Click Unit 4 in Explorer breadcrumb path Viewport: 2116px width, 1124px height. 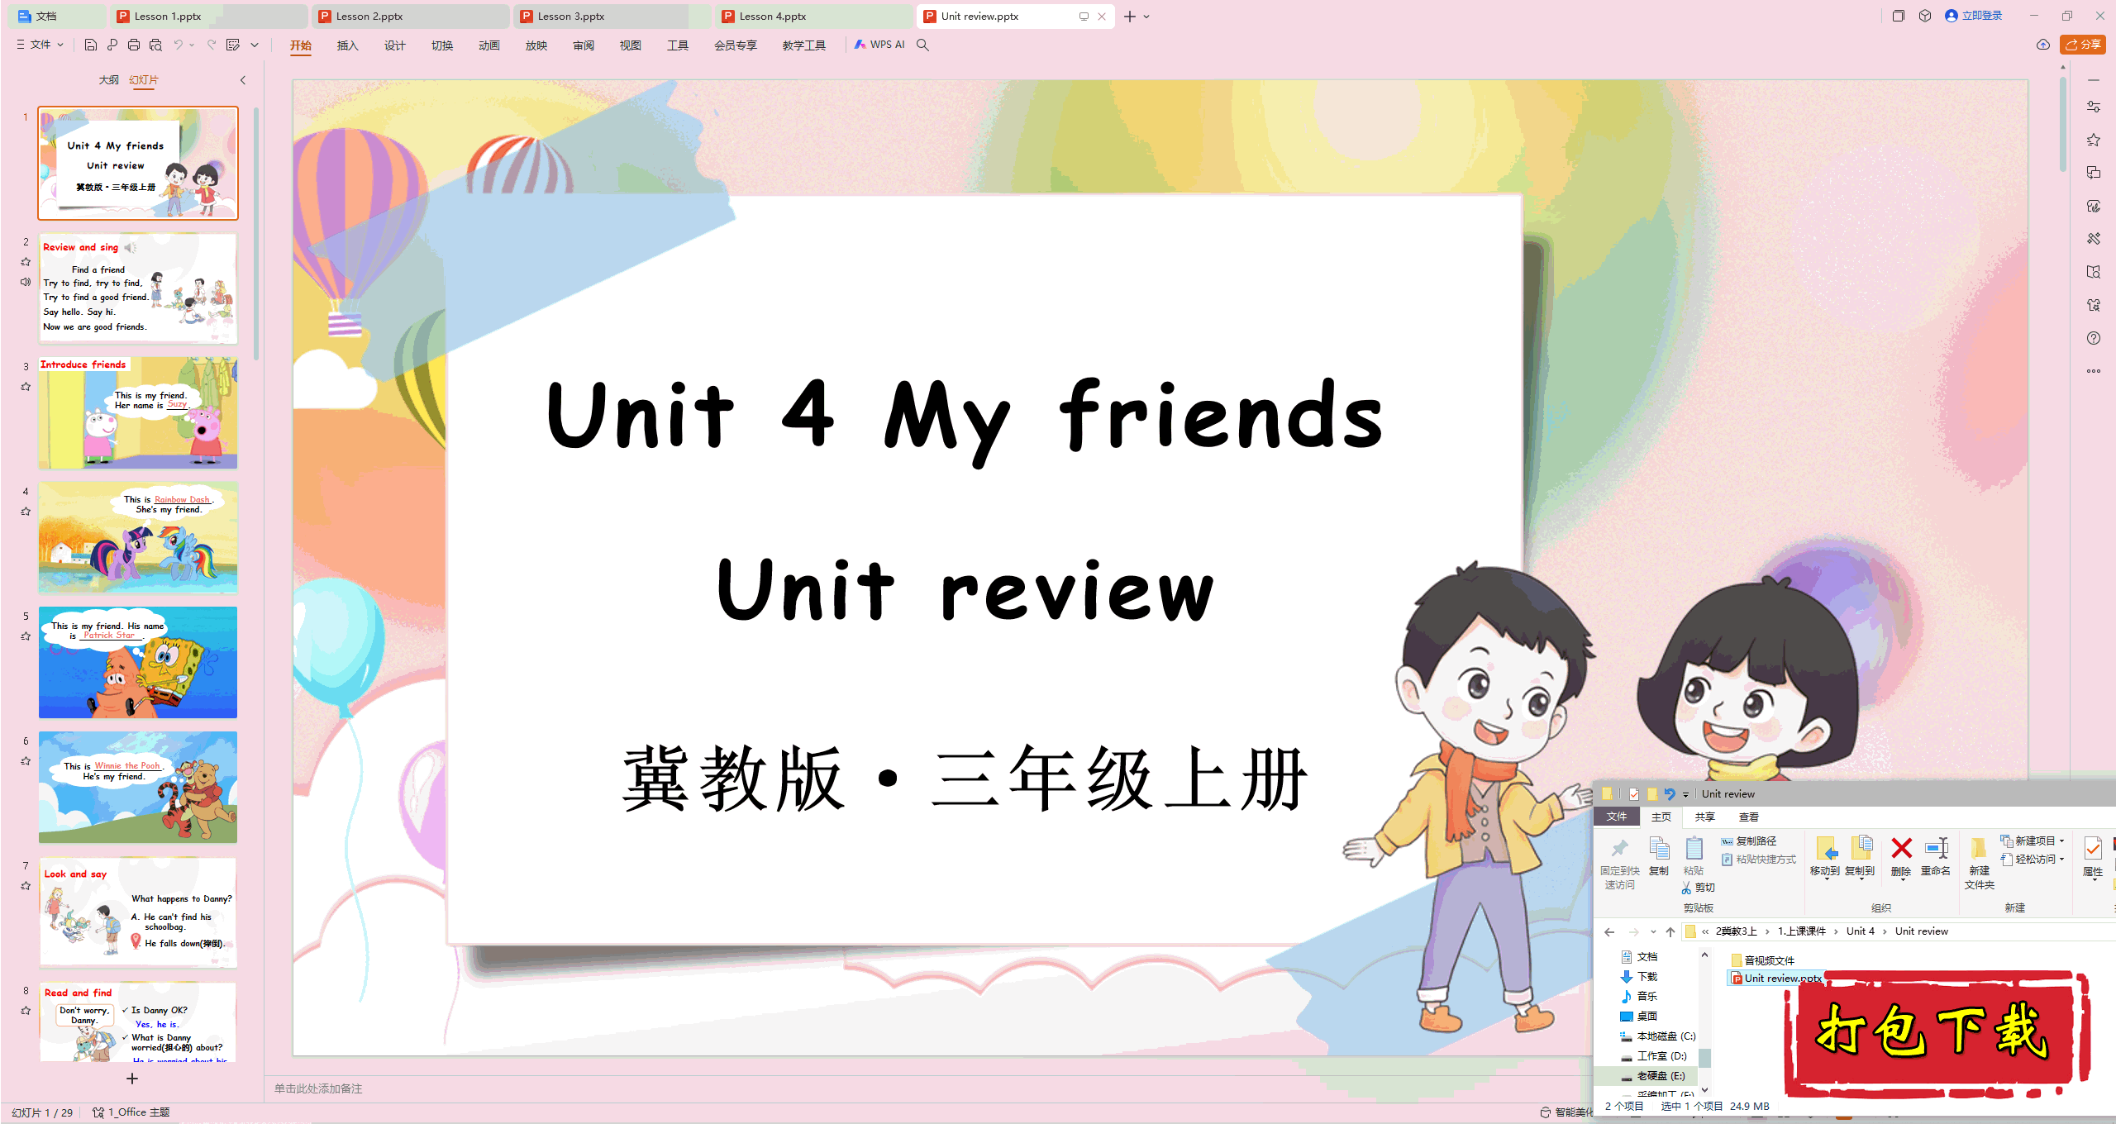pos(1861,931)
